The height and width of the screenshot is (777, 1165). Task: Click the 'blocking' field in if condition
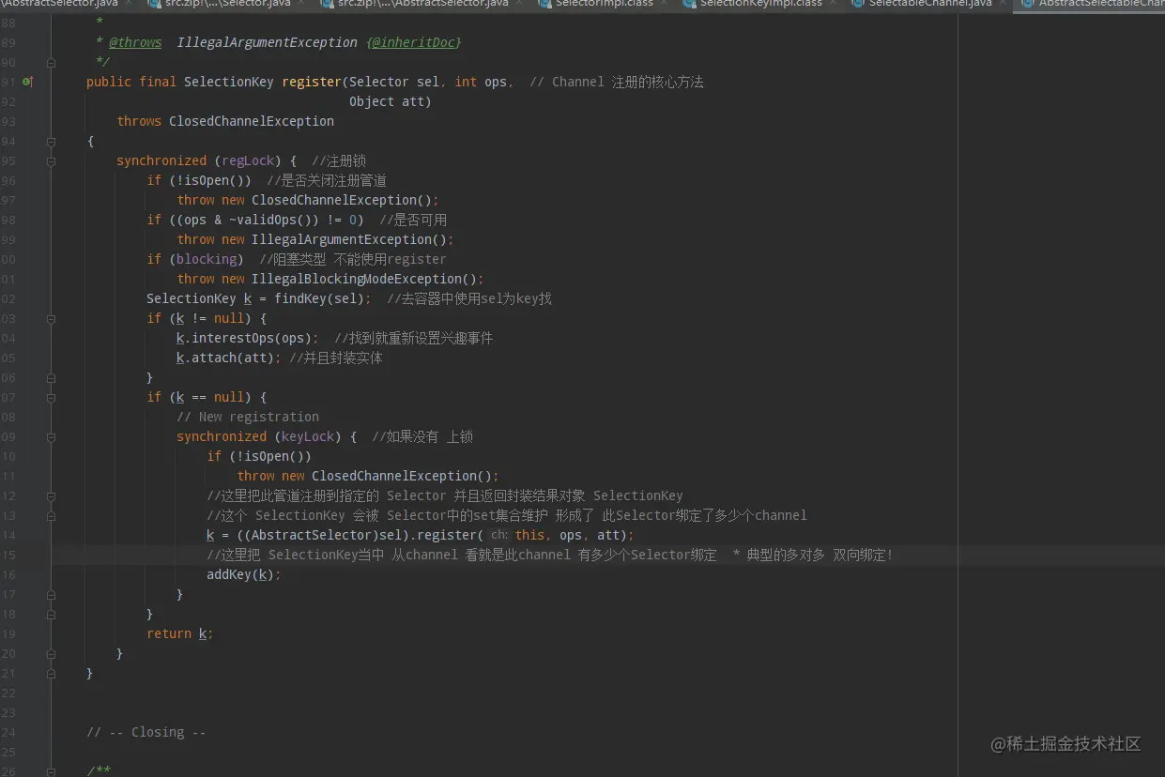tap(207, 259)
